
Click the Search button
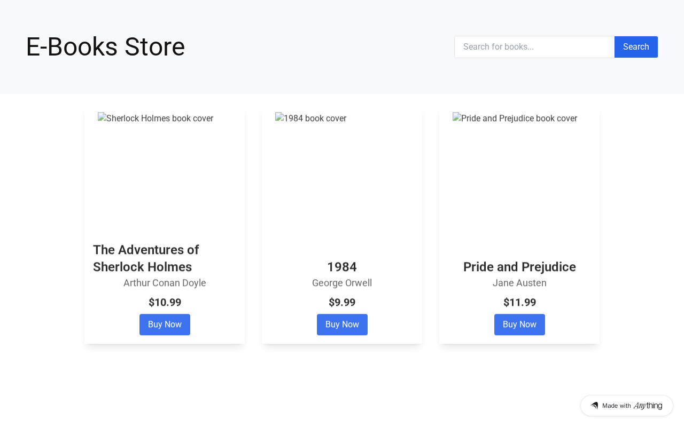click(636, 47)
